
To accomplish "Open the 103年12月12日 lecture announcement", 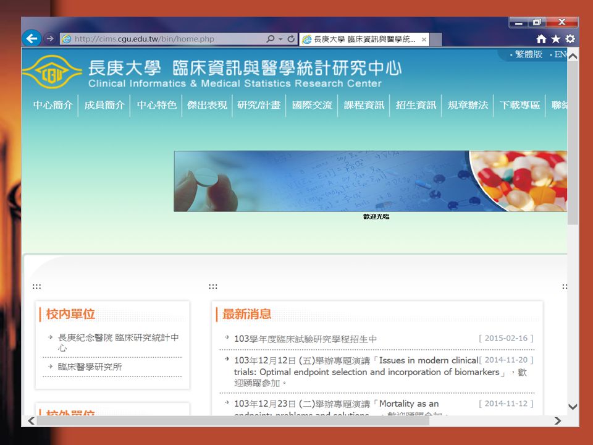I will click(x=380, y=371).
